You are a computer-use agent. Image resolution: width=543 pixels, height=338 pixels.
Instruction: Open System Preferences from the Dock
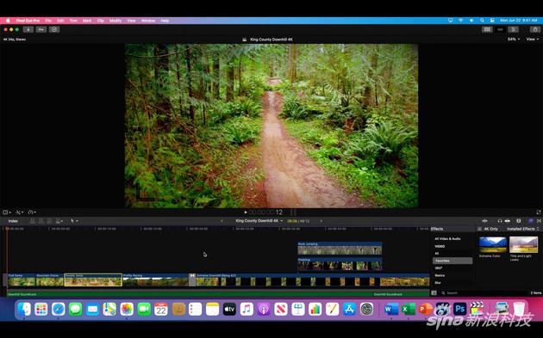coord(366,309)
